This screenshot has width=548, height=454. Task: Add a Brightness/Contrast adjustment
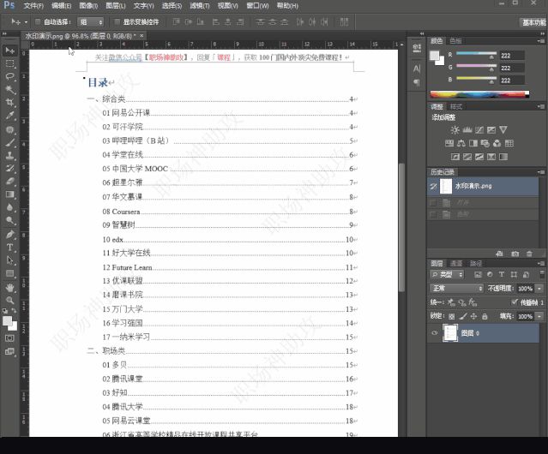coord(455,130)
